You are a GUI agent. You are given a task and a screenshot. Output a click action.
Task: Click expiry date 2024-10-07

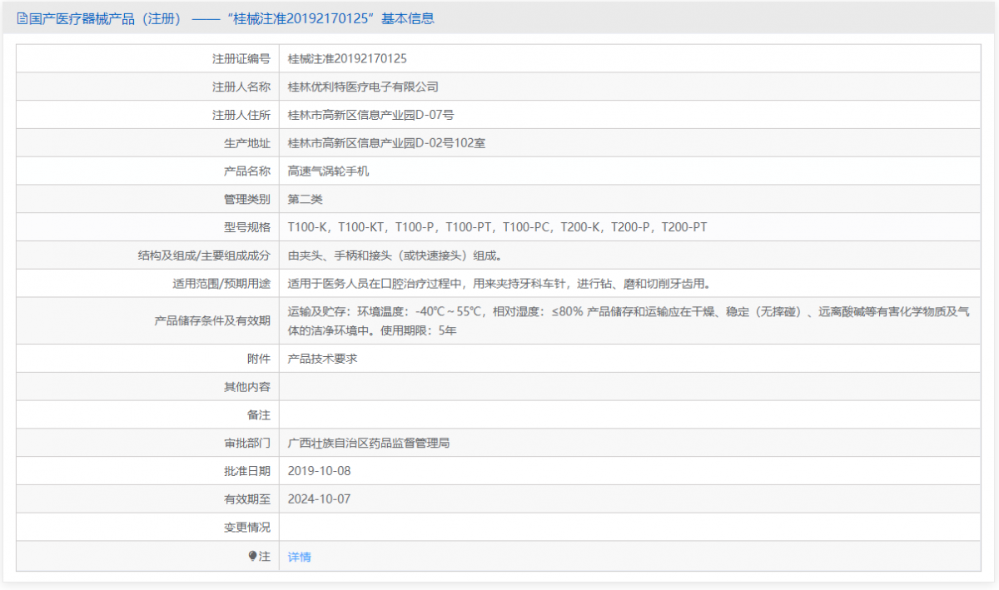(320, 499)
